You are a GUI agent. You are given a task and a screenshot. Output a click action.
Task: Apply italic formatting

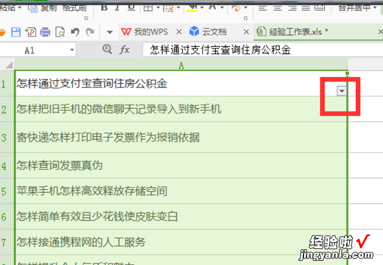117,8
